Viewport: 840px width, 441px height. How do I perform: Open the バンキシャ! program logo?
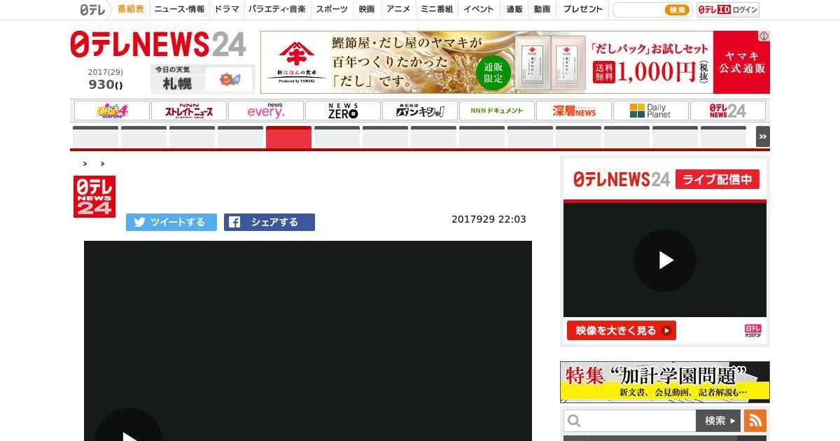click(x=420, y=111)
